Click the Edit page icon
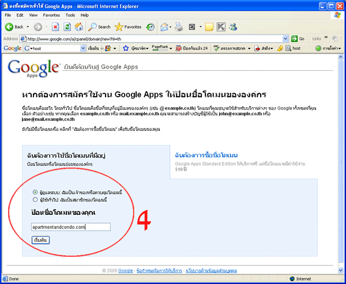Image resolution: width=346 pixels, height=284 pixels. (x=192, y=27)
